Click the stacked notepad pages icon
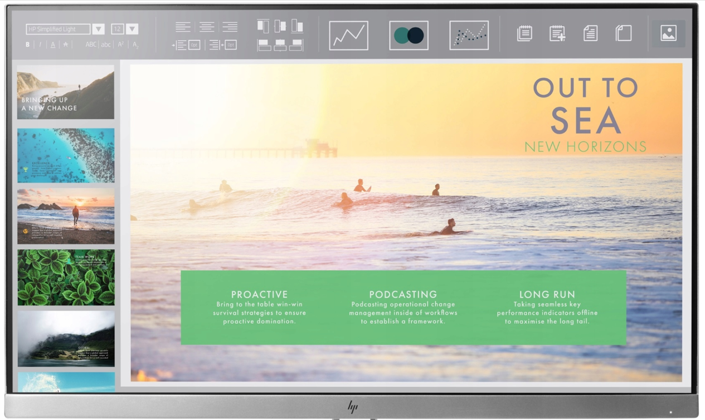 524,33
